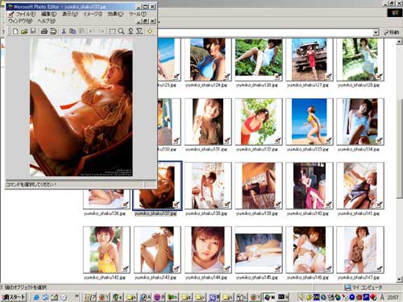Click the Set Transparent Color icon
The width and height of the screenshot is (403, 302).
[150, 31]
